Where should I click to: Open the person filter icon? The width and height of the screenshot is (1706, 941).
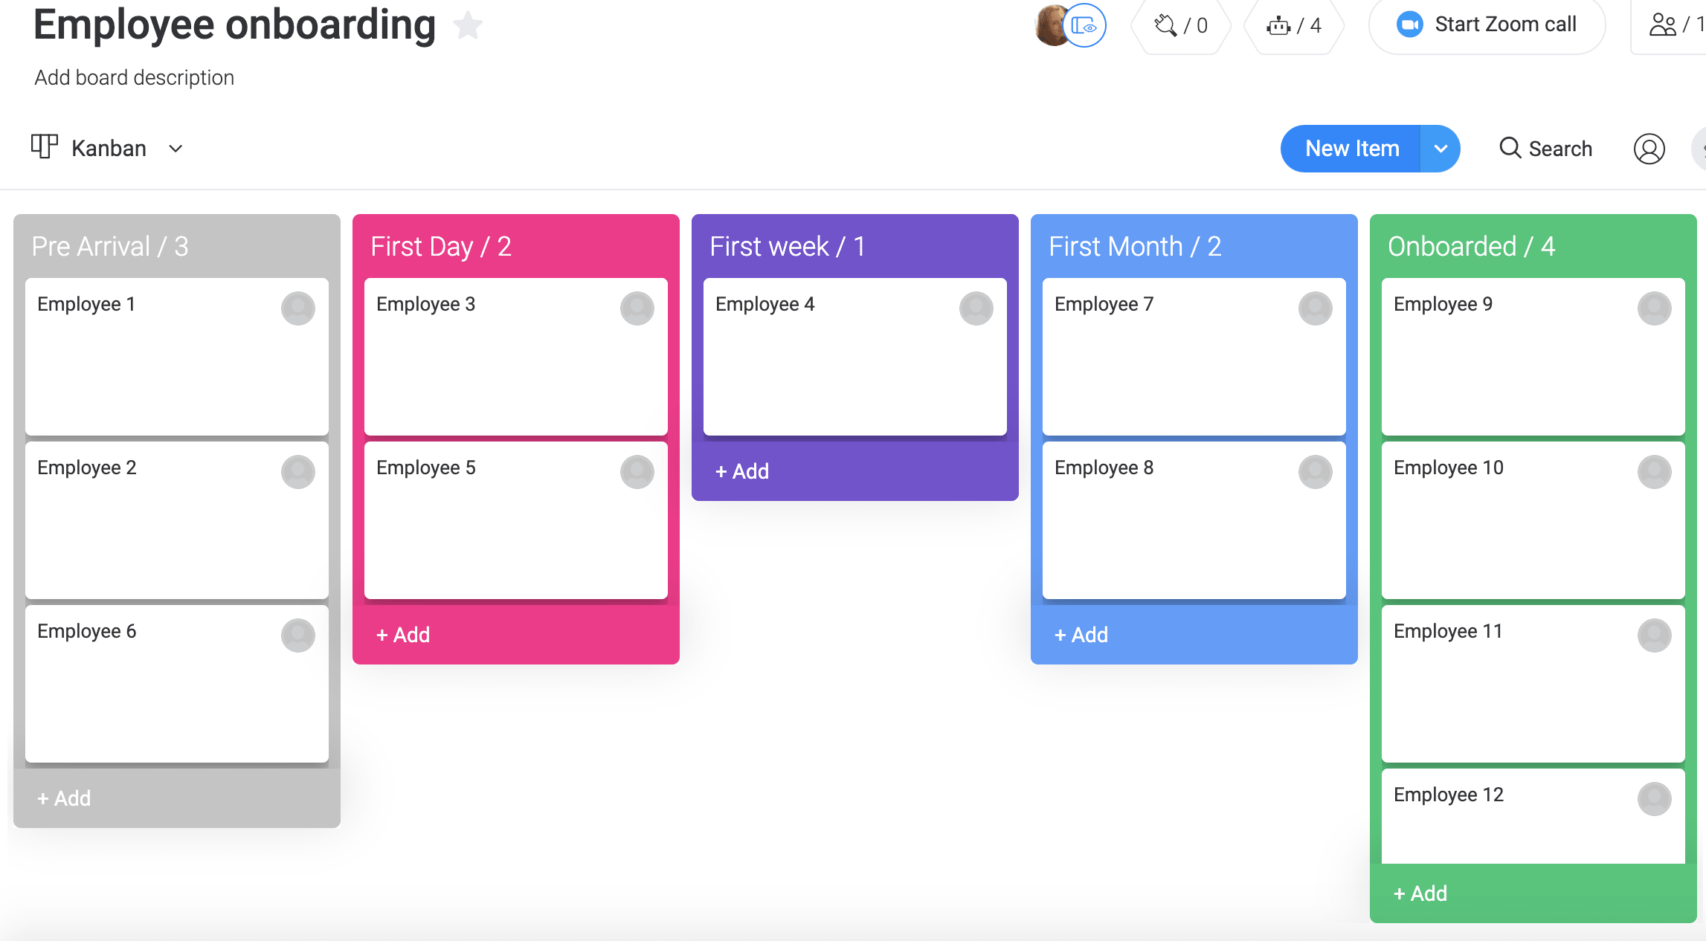point(1649,149)
